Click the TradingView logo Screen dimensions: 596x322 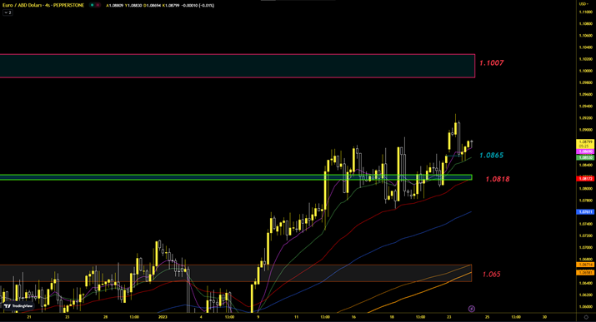coord(18,305)
